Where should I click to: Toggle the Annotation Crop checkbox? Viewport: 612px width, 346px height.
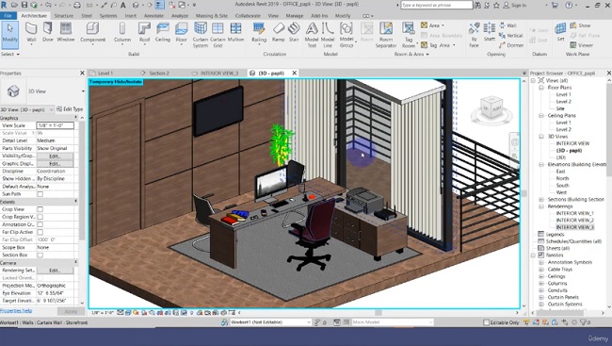click(x=40, y=224)
